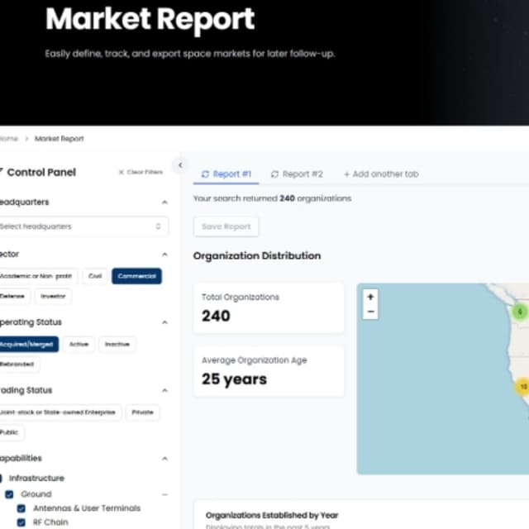Select Joint-stock or State-owned Enterprise
The image size is (529, 529).
[x=59, y=412]
